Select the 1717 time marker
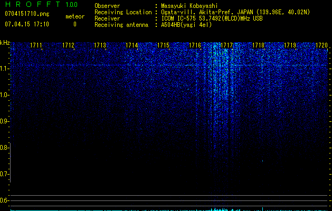Viewport: 332px width, 211px height. click(226, 45)
